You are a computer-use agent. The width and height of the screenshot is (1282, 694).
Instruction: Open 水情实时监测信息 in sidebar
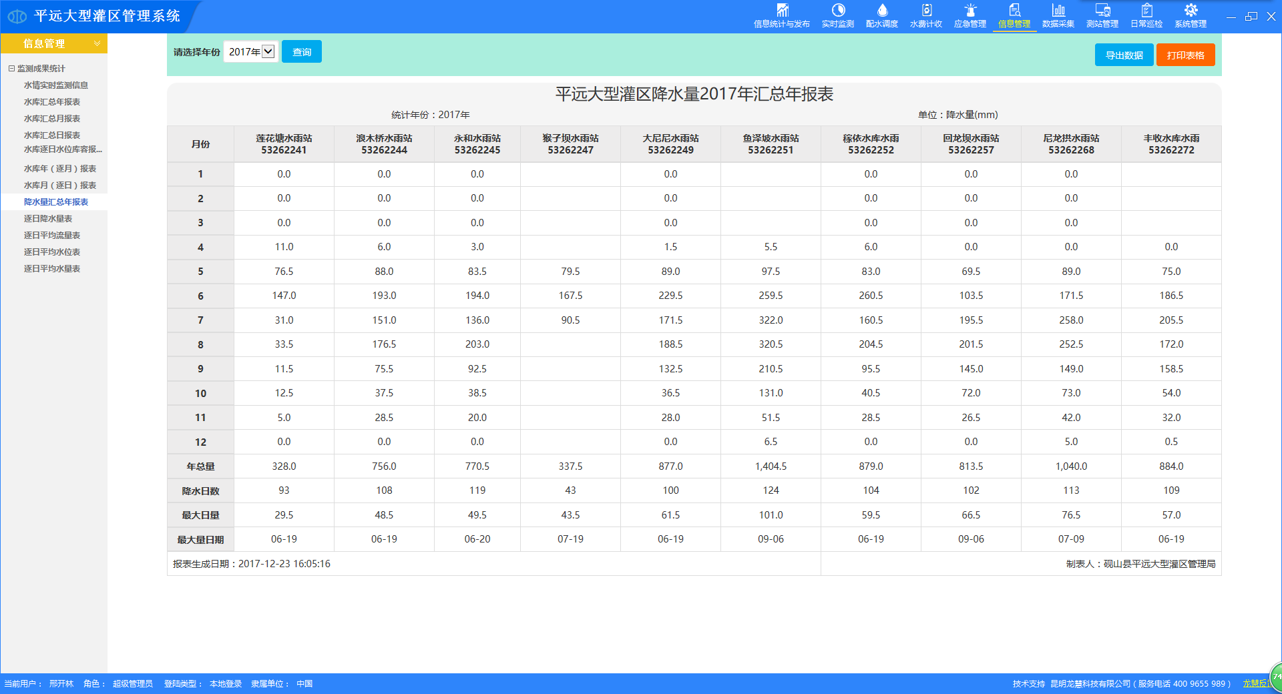[56, 85]
